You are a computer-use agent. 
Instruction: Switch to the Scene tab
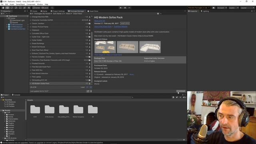coord(34,11)
